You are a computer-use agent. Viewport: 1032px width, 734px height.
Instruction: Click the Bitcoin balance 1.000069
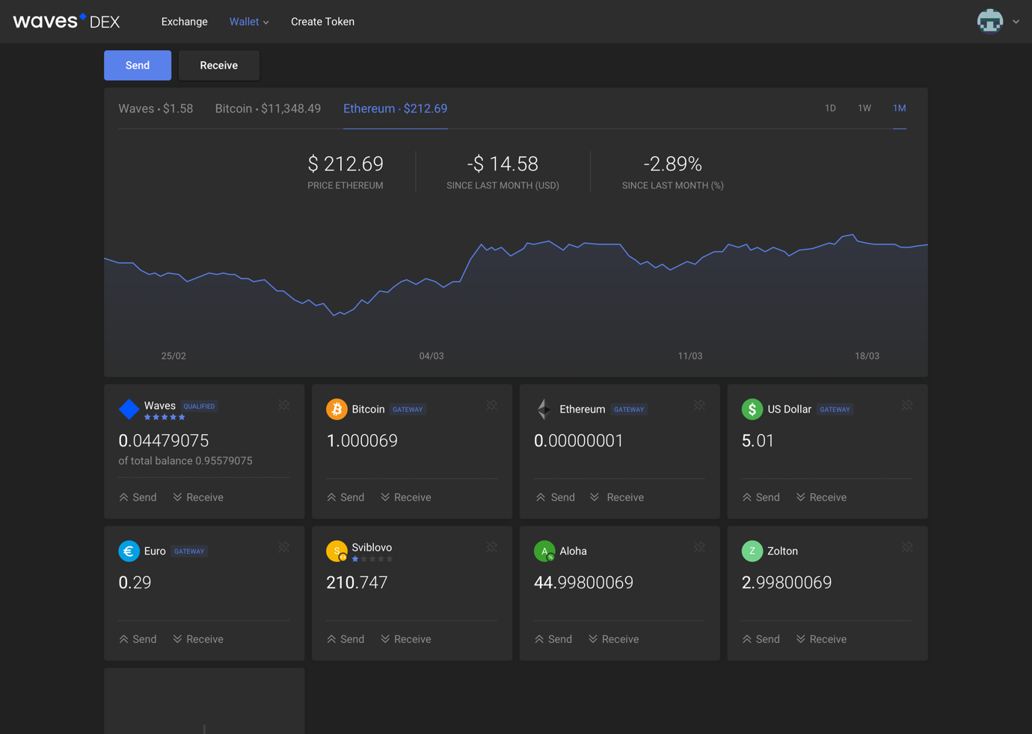(x=362, y=441)
